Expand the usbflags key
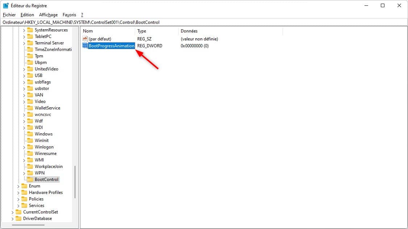408x229 pixels. point(24,82)
